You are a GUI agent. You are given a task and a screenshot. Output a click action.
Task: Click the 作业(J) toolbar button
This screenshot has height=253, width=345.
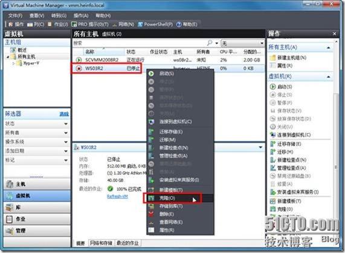pyautogui.click(x=58, y=24)
